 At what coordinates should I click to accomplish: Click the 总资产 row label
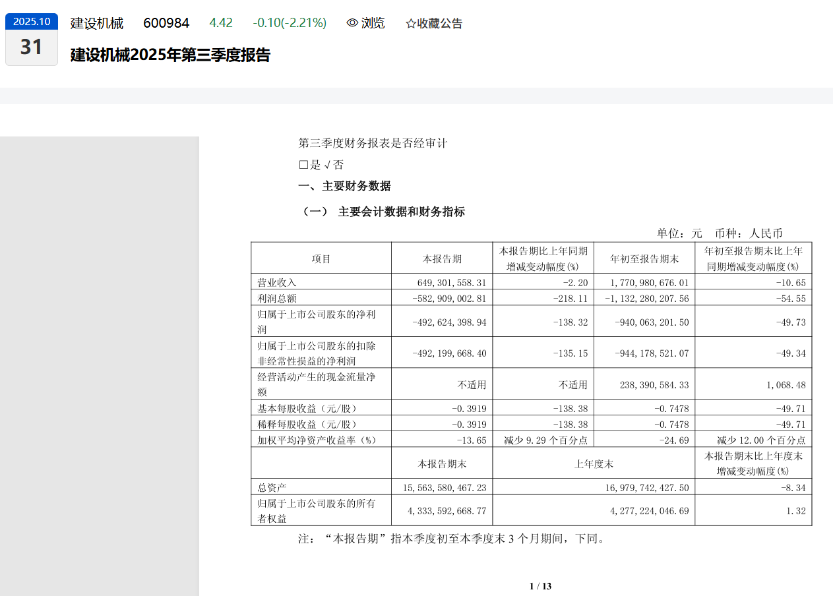[x=272, y=488]
